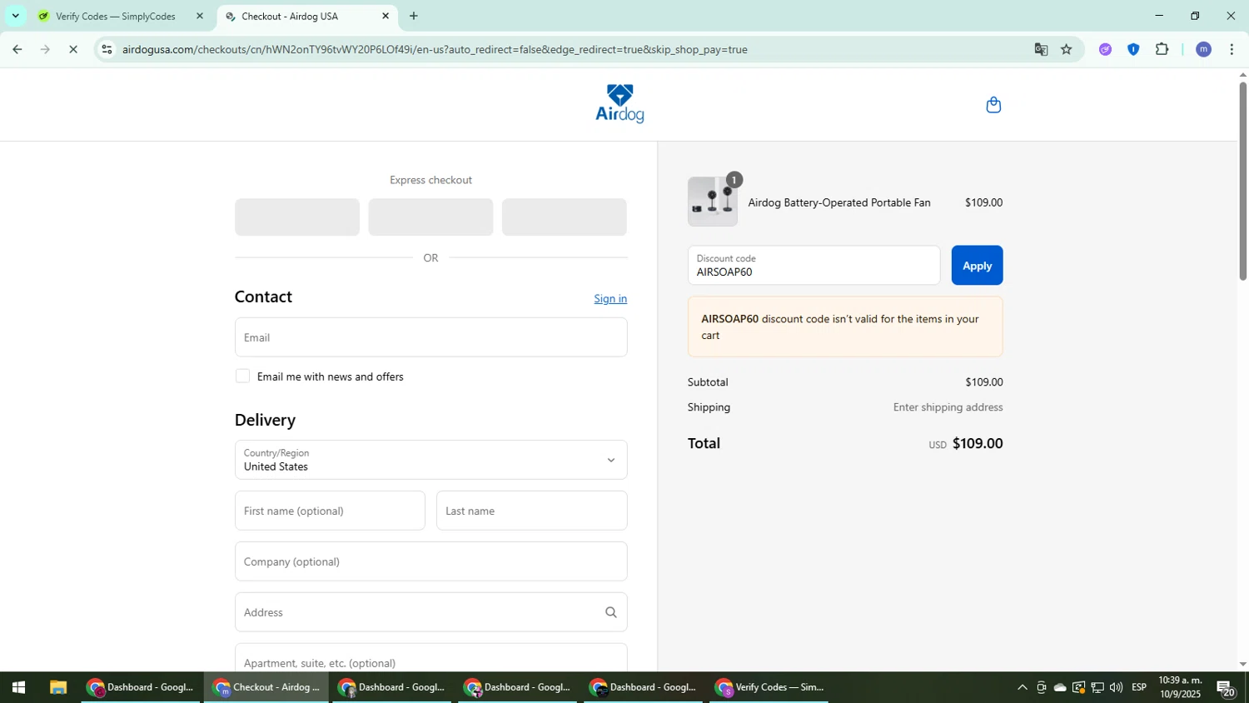Viewport: 1249px width, 703px height.
Task: Click the Airdog portable fan thumbnail
Action: tap(713, 202)
